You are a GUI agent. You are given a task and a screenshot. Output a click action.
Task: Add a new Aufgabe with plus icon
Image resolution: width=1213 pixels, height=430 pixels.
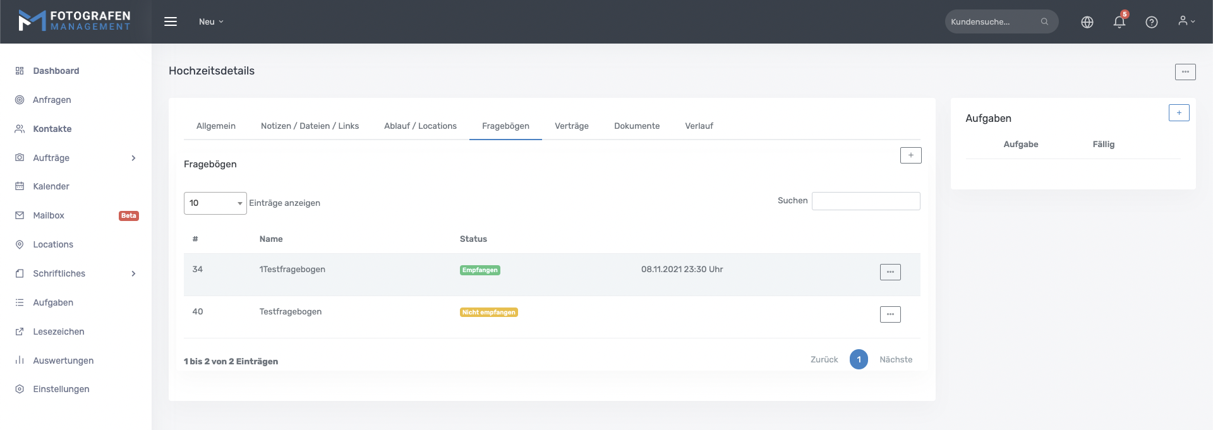tap(1178, 113)
